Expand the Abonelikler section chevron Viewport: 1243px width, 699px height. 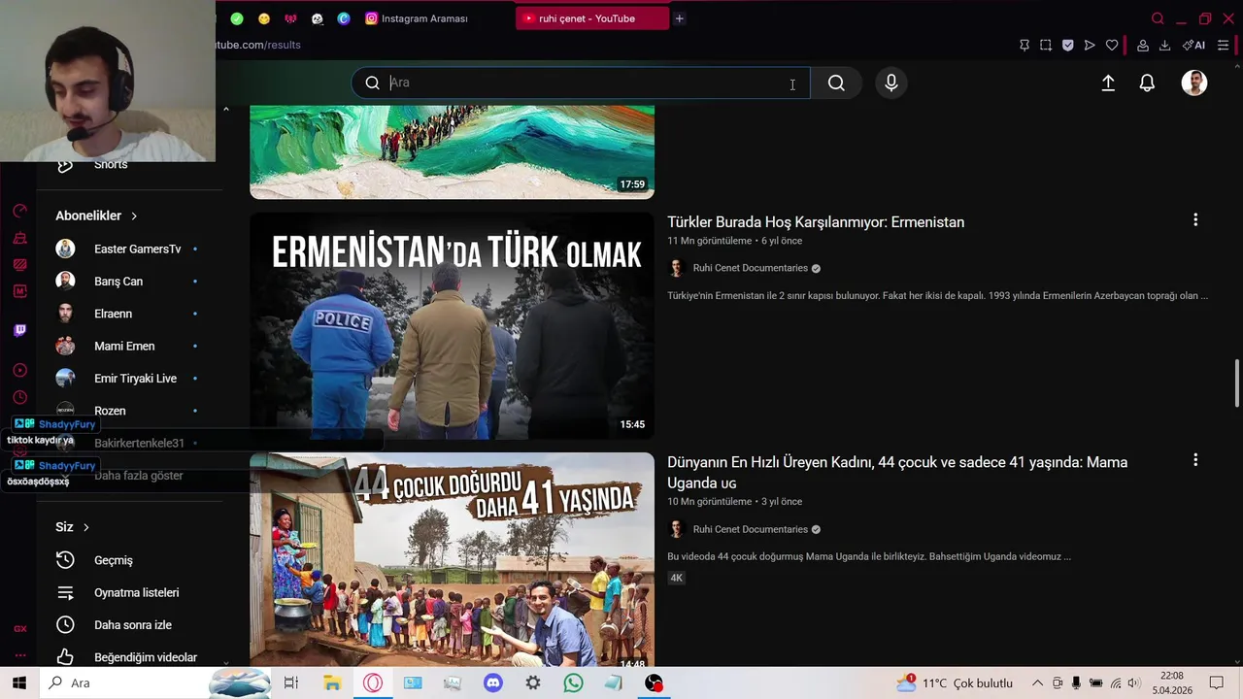point(134,216)
